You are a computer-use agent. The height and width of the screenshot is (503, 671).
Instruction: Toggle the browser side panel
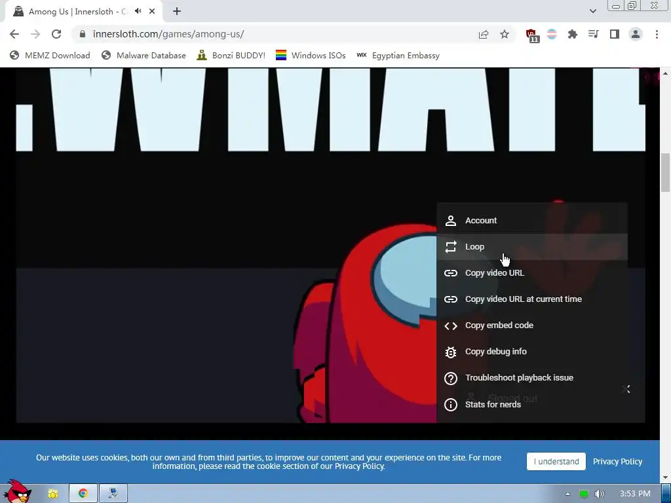615,34
